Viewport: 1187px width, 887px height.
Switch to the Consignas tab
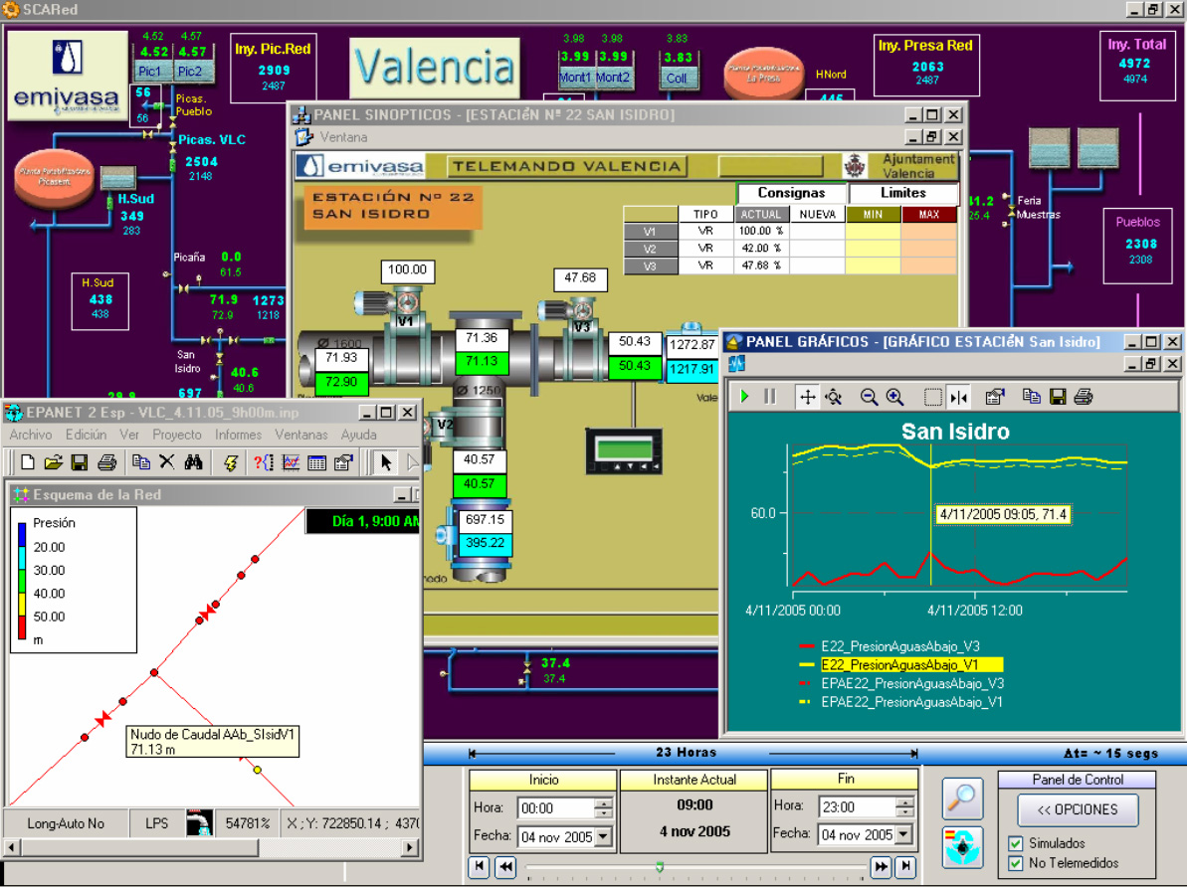point(791,193)
